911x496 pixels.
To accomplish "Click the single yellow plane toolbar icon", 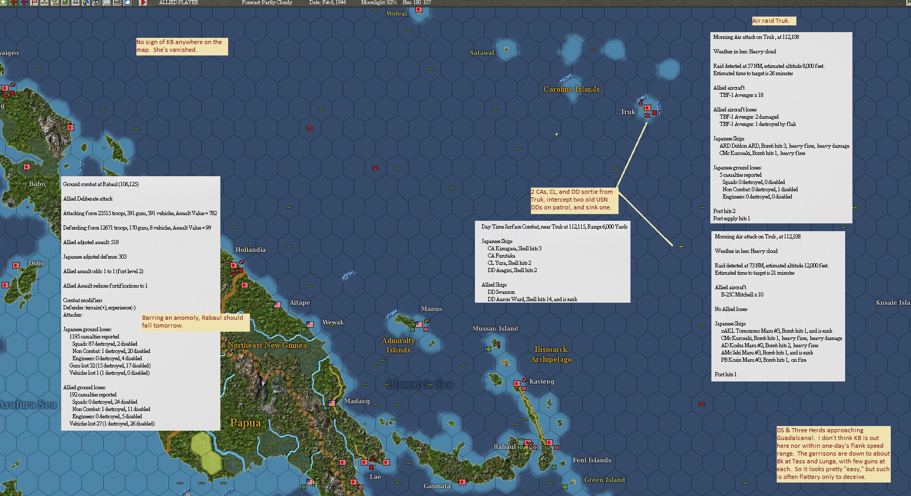I will pyautogui.click(x=45, y=3).
